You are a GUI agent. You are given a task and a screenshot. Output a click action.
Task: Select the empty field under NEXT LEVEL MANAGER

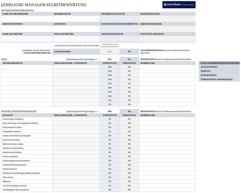click(167, 39)
